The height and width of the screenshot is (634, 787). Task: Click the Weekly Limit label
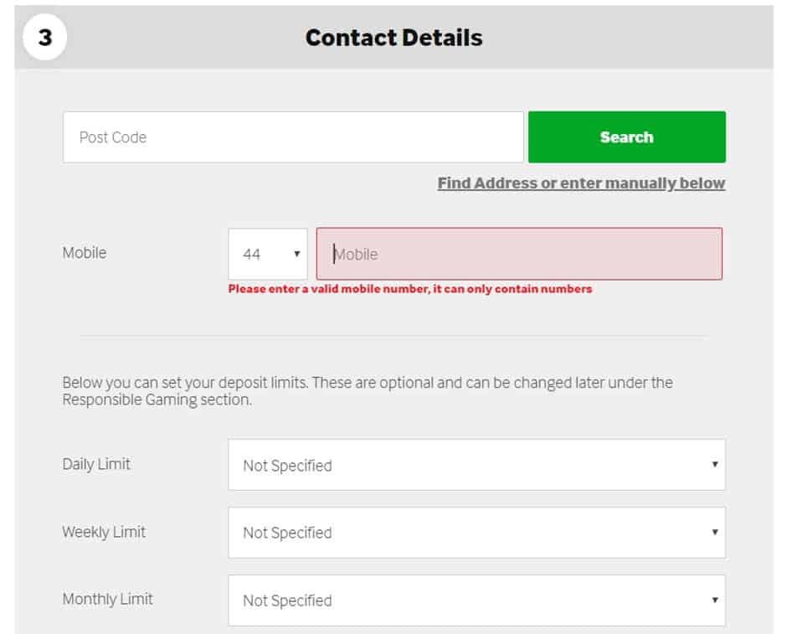pos(104,532)
